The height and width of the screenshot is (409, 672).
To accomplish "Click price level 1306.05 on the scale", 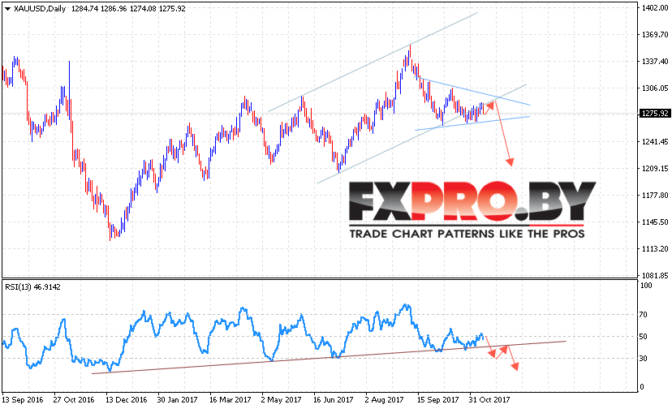I will 655,88.
